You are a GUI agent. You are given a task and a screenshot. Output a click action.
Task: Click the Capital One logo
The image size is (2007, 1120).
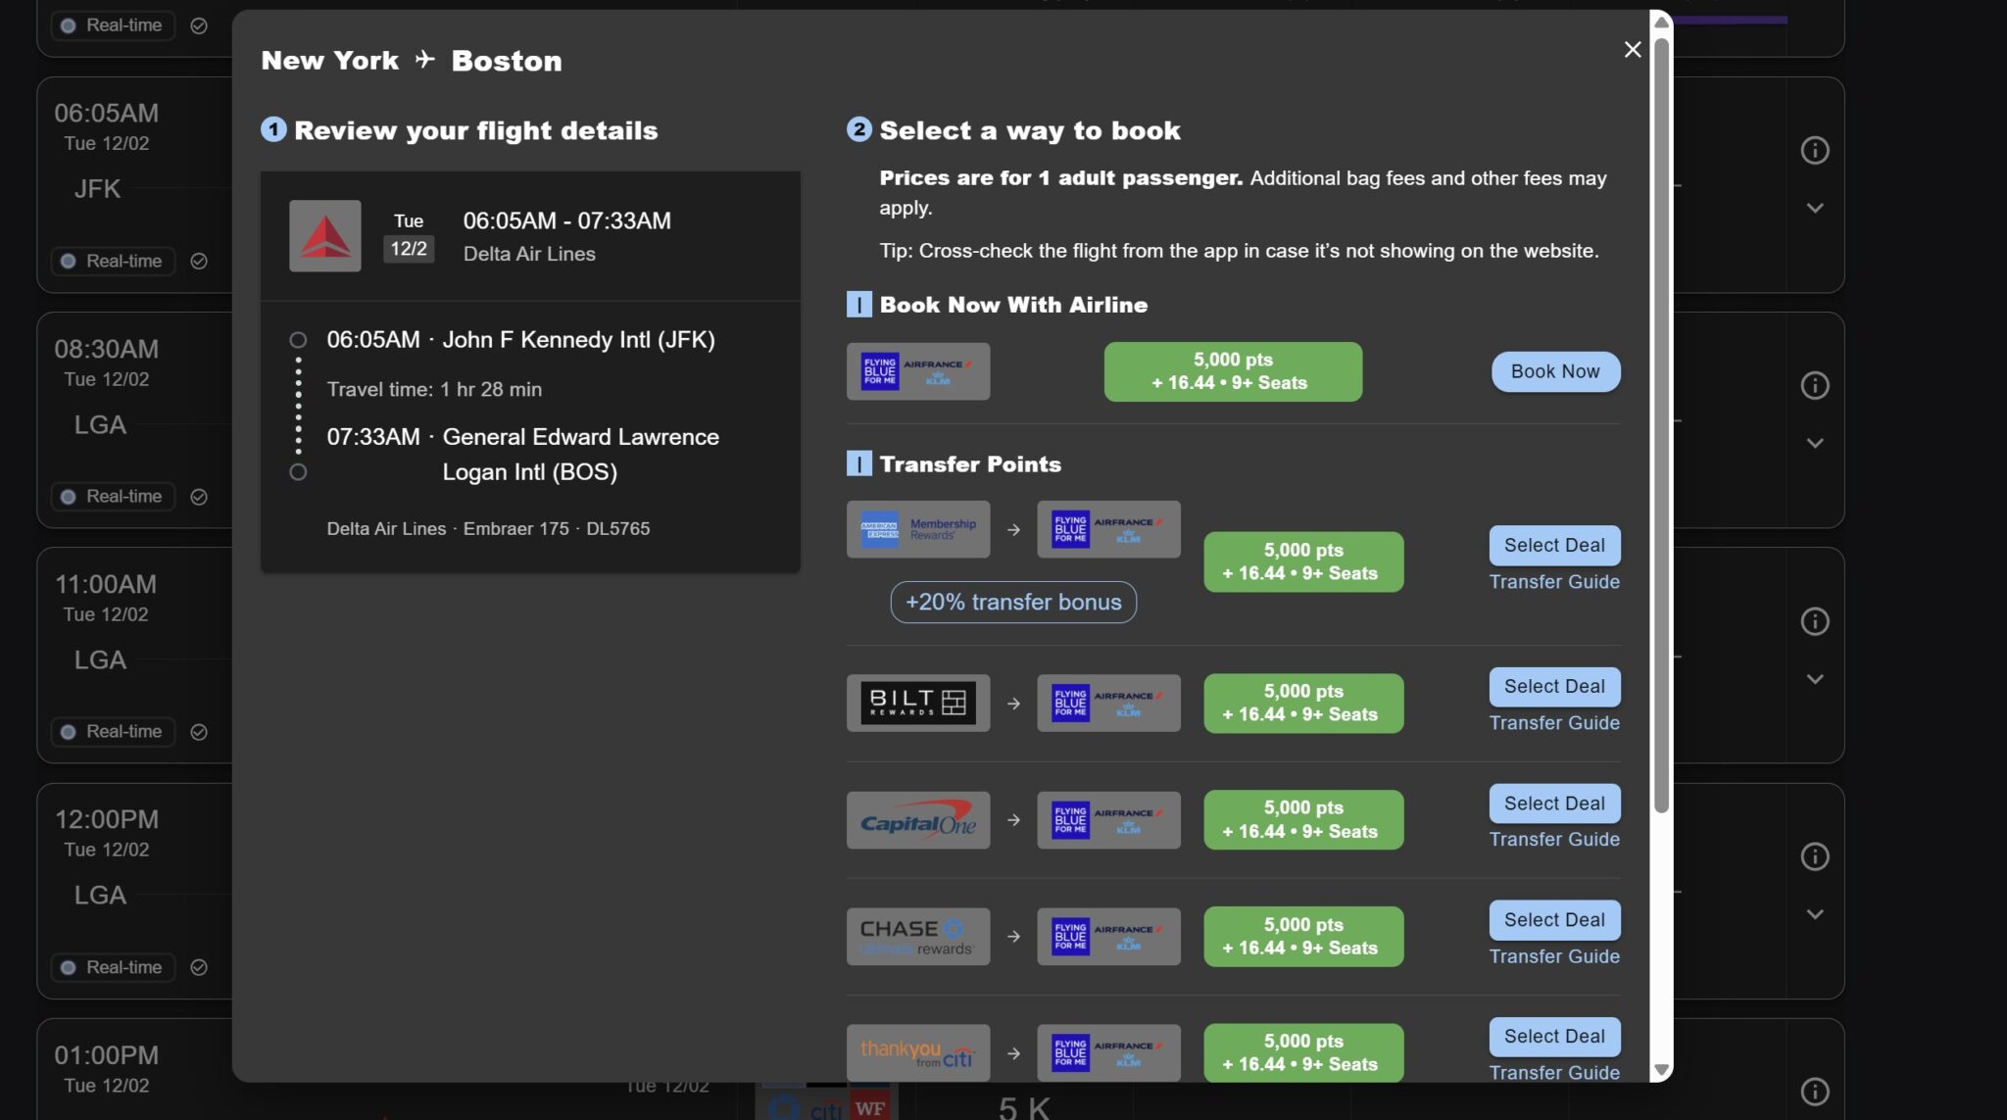tap(917, 820)
